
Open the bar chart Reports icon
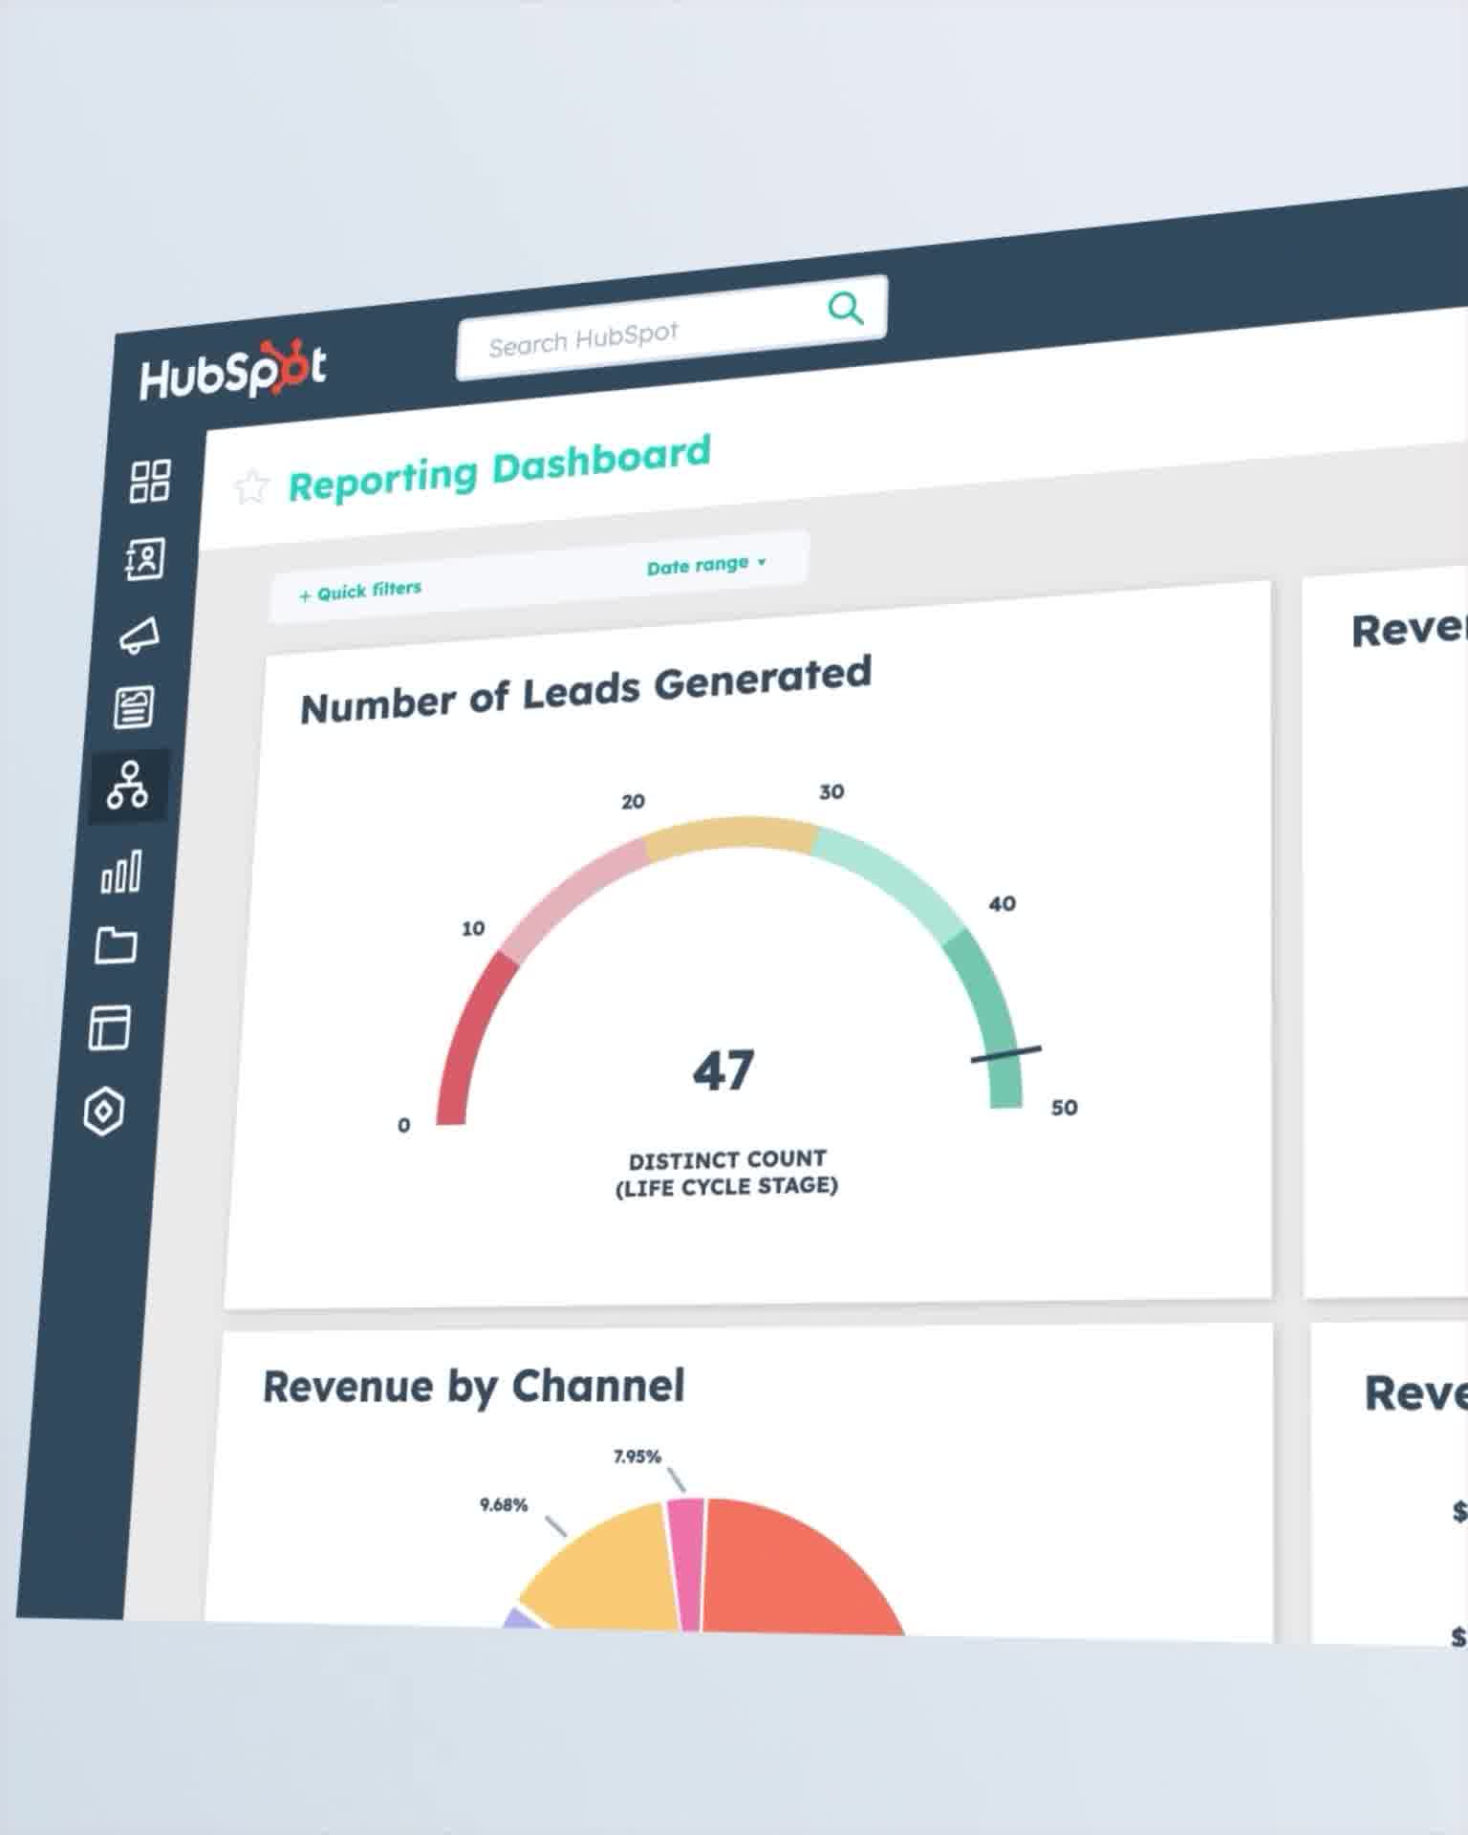pyautogui.click(x=121, y=871)
